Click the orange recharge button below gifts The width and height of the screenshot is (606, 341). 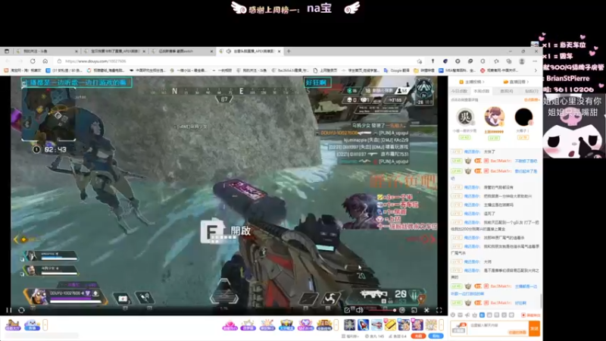pyautogui.click(x=418, y=336)
